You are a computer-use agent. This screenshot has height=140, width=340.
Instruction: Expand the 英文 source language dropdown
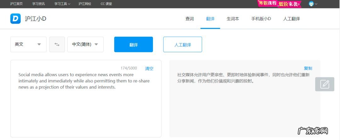click(28, 44)
